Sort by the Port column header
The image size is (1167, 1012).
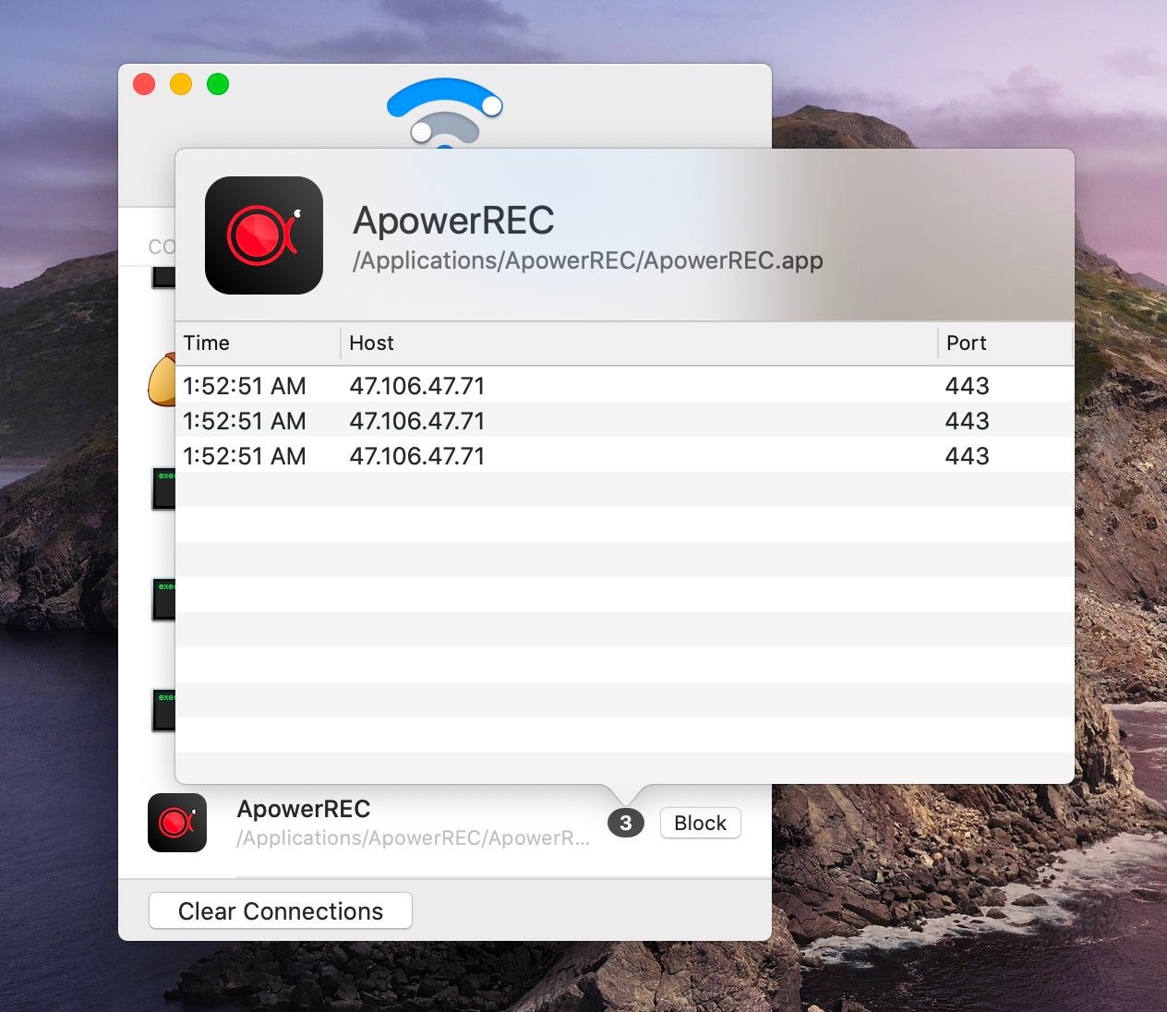pyautogui.click(x=966, y=343)
